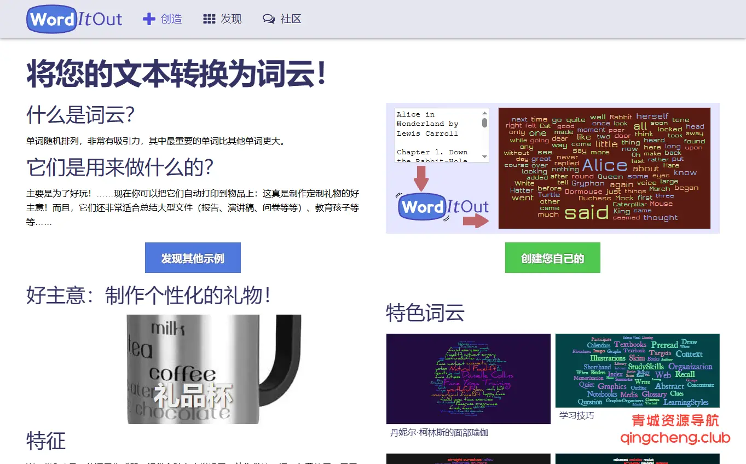Open the Alice word cloud example image
This screenshot has height=464, width=746.
[x=604, y=168]
